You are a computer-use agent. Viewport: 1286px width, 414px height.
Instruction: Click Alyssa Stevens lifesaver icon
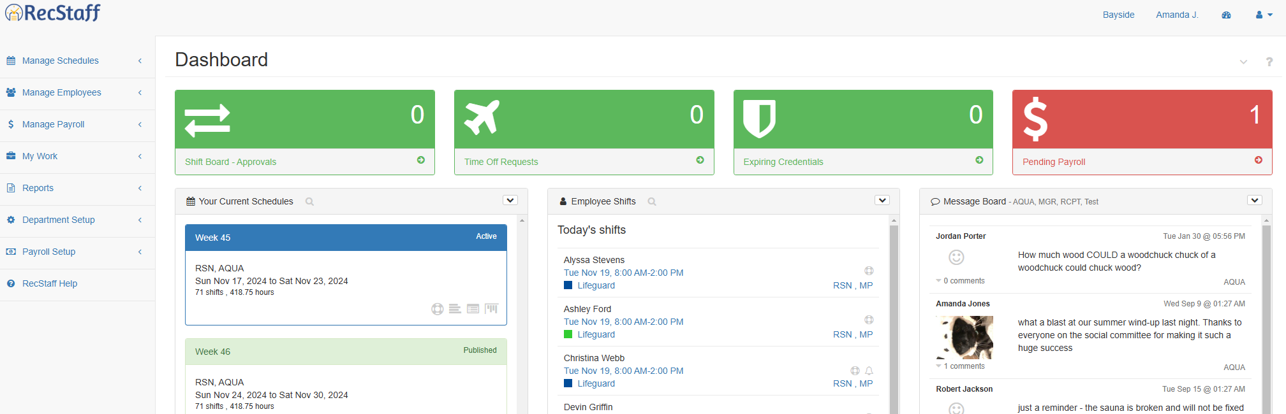pyautogui.click(x=869, y=271)
